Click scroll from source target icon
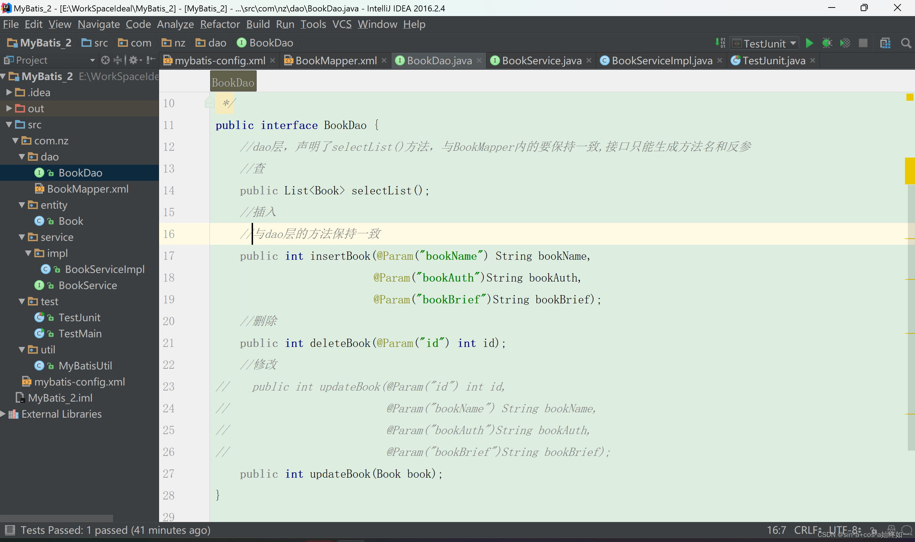Screen dimensions: 915x542 [105, 60]
